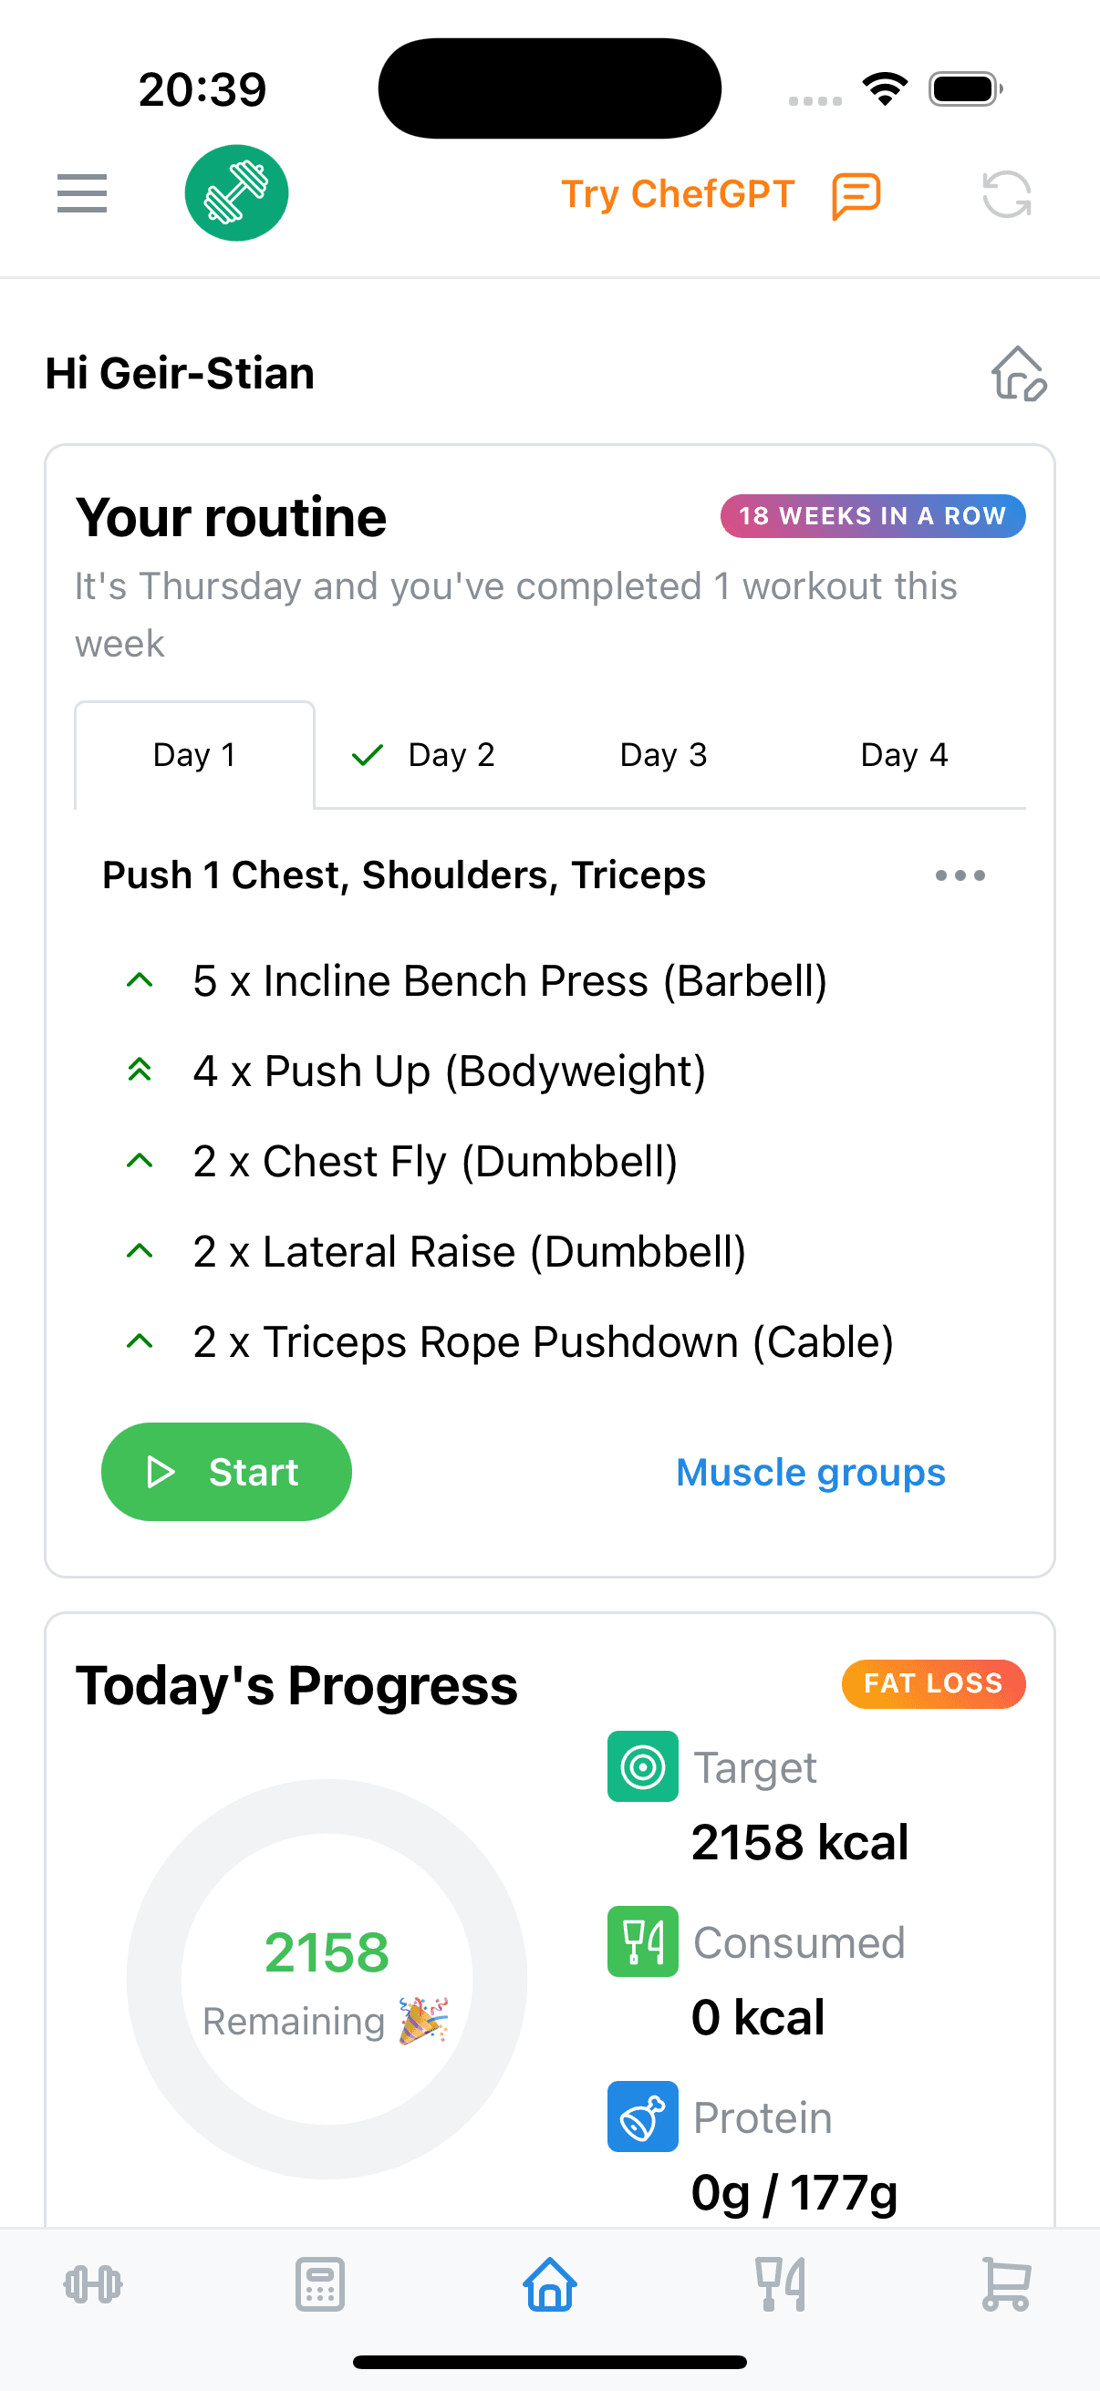Open the ChefGPT chat bubble icon
This screenshot has width=1100, height=2391.
[x=851, y=193]
